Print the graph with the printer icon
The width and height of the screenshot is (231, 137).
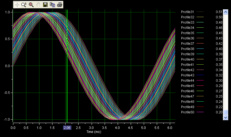point(60,5)
